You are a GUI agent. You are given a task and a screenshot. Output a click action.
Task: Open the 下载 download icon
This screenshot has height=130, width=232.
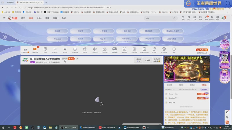click(x=195, y=18)
